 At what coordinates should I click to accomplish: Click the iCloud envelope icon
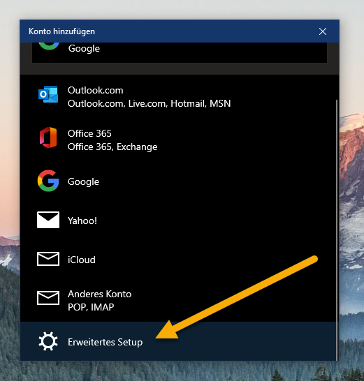pyautogui.click(x=48, y=259)
